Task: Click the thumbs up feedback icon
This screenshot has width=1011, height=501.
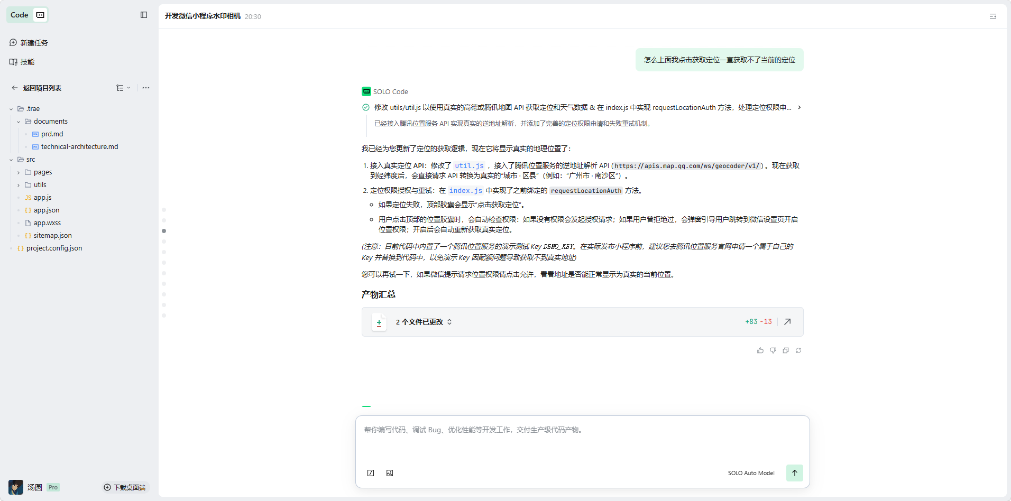Action: [x=760, y=350]
